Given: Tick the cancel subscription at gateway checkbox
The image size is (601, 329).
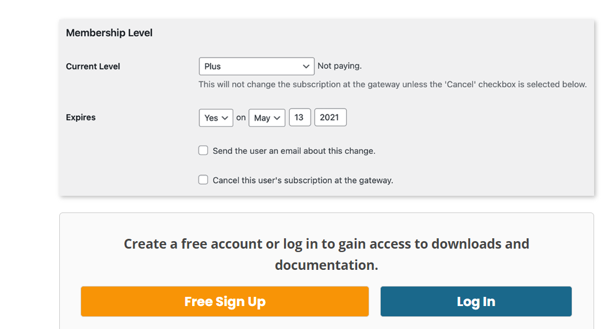Looking at the screenshot, I should click(x=203, y=180).
